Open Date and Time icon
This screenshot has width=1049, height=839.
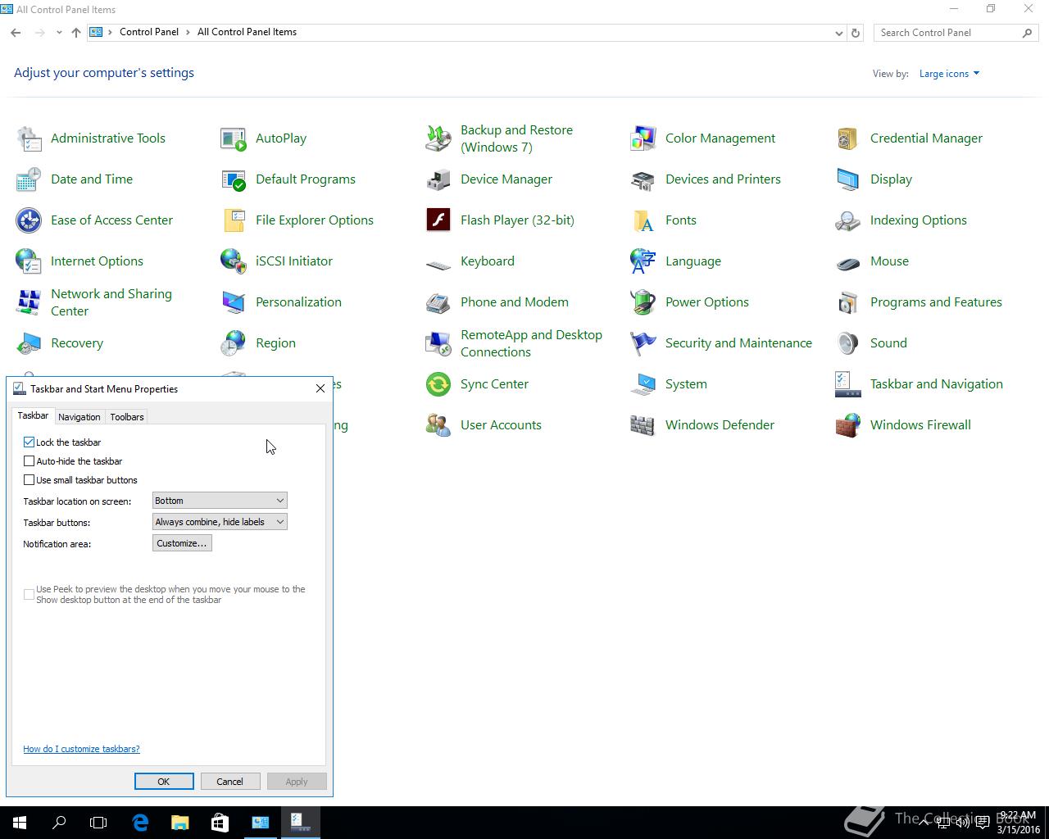pos(29,179)
